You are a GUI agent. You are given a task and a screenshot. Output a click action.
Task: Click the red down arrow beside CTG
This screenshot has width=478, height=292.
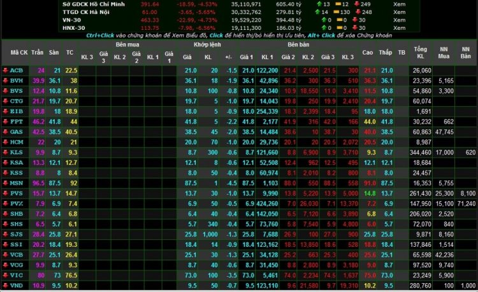6,101
